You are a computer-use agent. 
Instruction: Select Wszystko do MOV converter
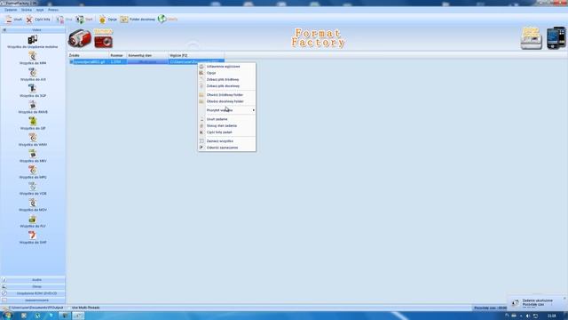tap(33, 205)
